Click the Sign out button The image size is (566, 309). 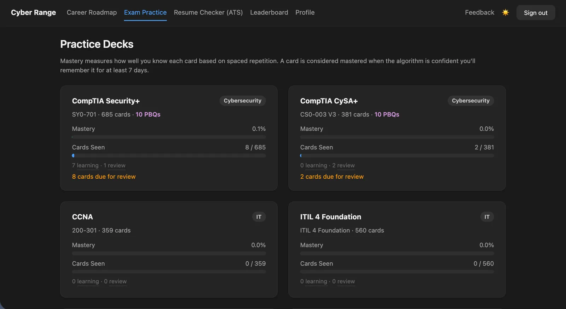(536, 13)
